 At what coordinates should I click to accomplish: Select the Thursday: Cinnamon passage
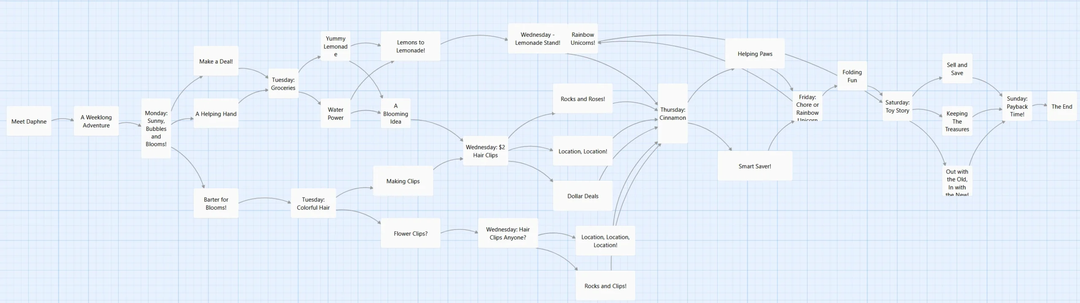click(x=672, y=114)
